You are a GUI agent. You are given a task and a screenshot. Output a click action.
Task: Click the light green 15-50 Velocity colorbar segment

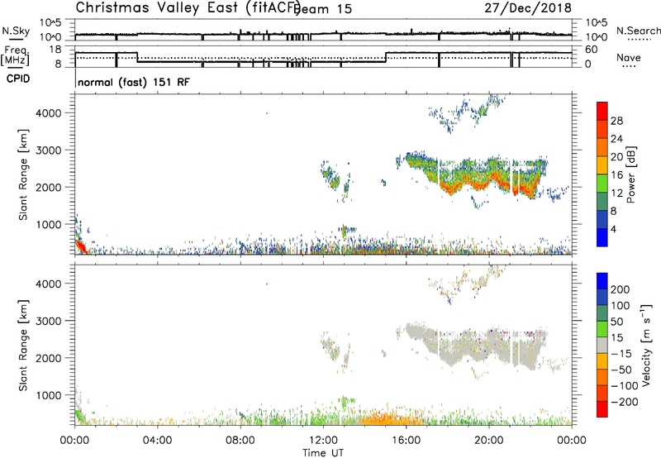pos(602,329)
